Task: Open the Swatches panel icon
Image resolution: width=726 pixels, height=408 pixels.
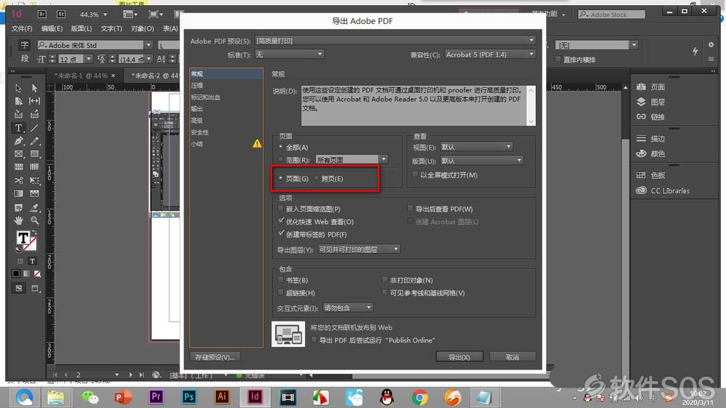Action: (x=641, y=175)
